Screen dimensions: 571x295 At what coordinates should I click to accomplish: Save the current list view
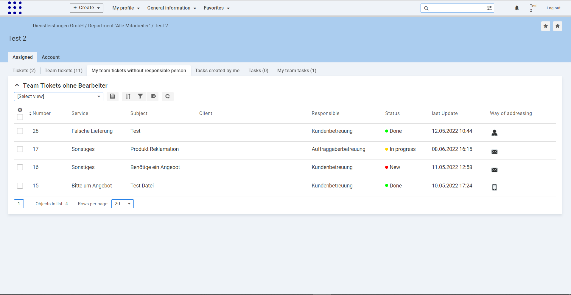coord(112,96)
